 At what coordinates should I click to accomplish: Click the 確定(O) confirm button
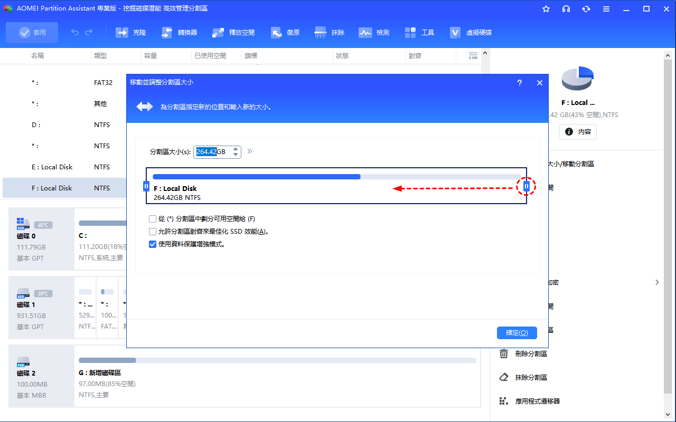[517, 333]
